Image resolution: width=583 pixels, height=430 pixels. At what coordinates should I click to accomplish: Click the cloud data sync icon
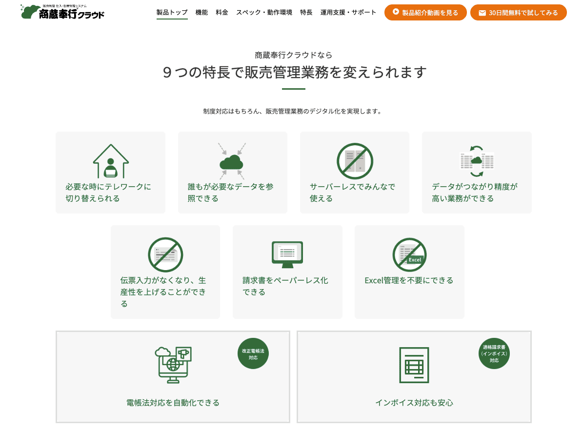point(477,161)
